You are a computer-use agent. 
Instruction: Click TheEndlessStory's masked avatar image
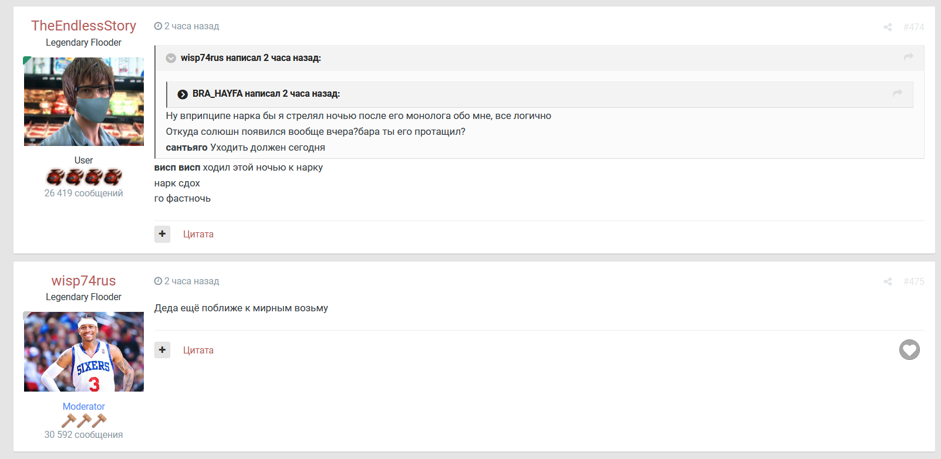tap(84, 101)
